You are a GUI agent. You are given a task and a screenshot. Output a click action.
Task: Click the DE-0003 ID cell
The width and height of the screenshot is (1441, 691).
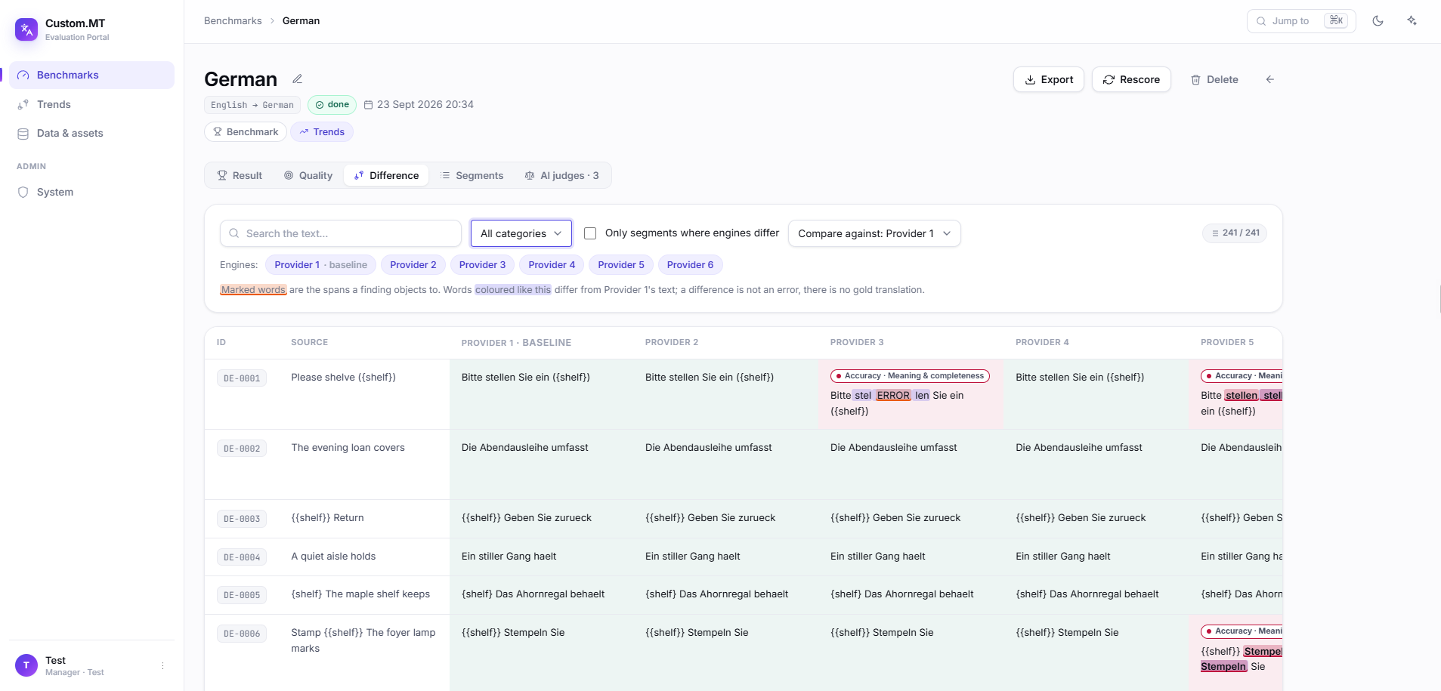pyautogui.click(x=242, y=519)
